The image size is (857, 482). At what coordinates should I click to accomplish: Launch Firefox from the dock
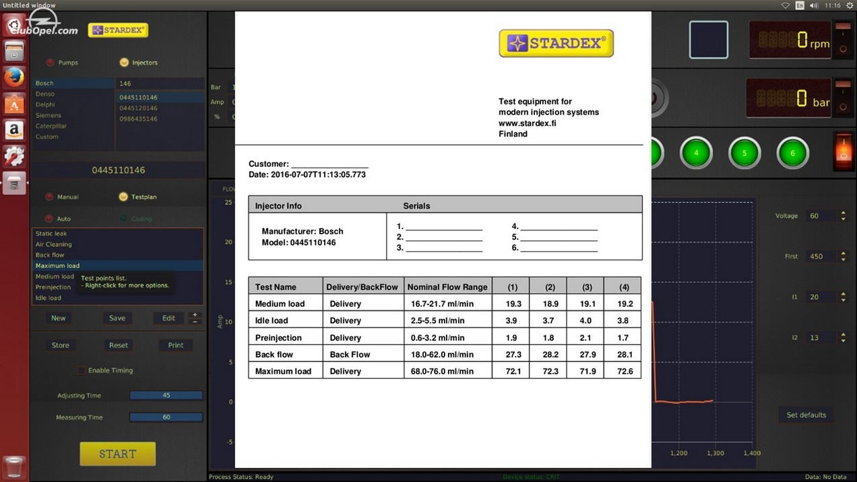14,77
